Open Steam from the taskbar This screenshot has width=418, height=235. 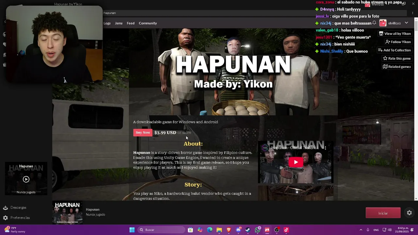click(x=248, y=230)
